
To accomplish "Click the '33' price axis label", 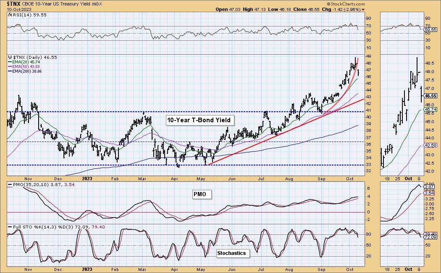I will click(368, 165).
